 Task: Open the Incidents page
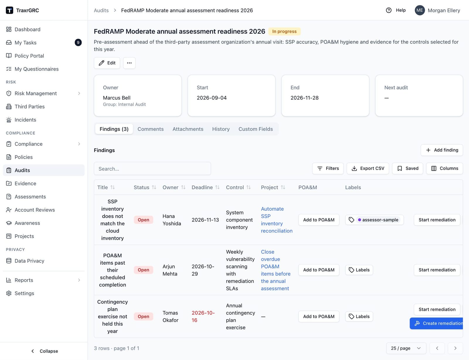[44, 120]
